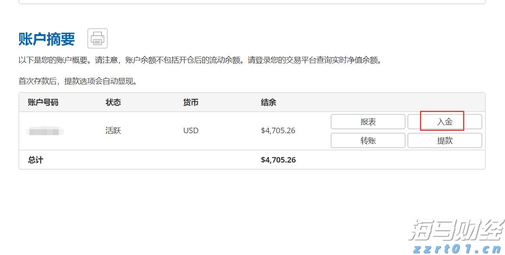
Task: Select the 结余 column header
Action: pos(269,102)
